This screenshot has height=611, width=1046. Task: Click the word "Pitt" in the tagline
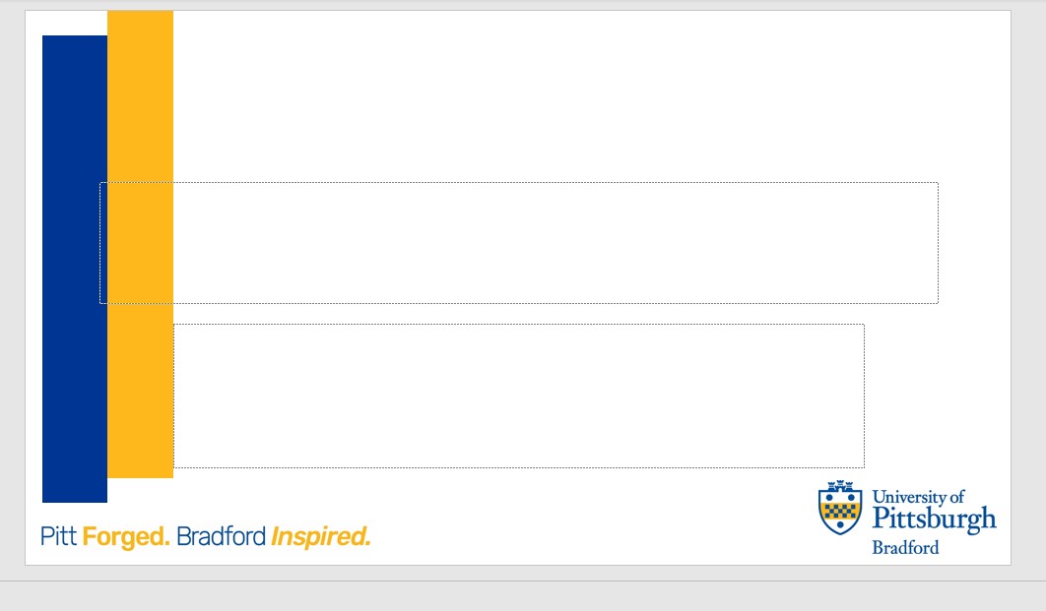pyautogui.click(x=59, y=536)
